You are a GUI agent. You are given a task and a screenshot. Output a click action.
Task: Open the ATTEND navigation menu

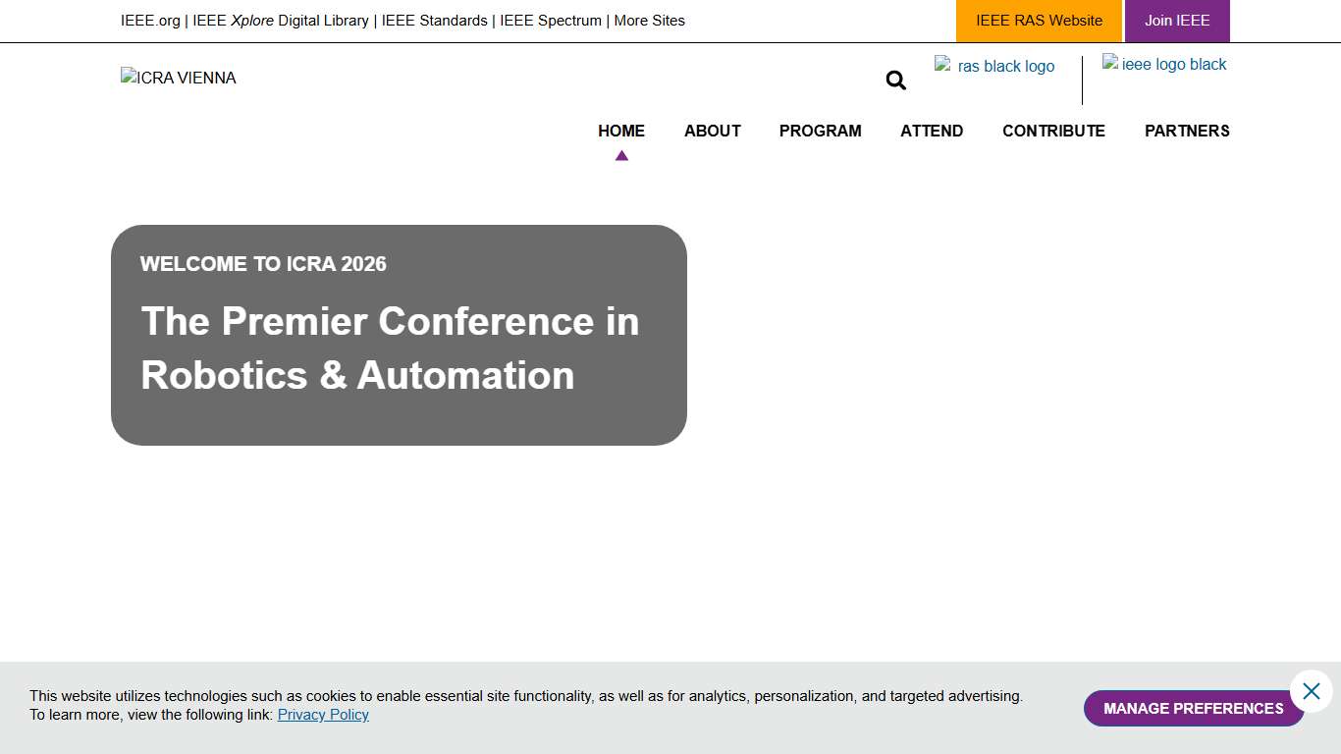[x=931, y=131]
